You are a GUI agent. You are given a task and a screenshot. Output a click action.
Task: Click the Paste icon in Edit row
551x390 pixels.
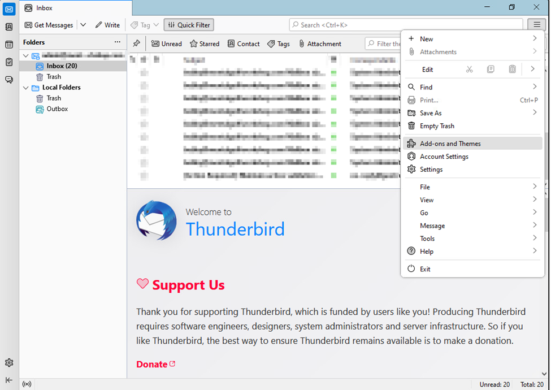coord(513,69)
